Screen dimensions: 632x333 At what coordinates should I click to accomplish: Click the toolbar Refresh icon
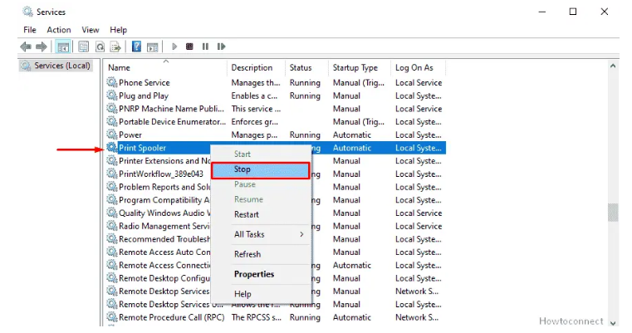coord(100,47)
